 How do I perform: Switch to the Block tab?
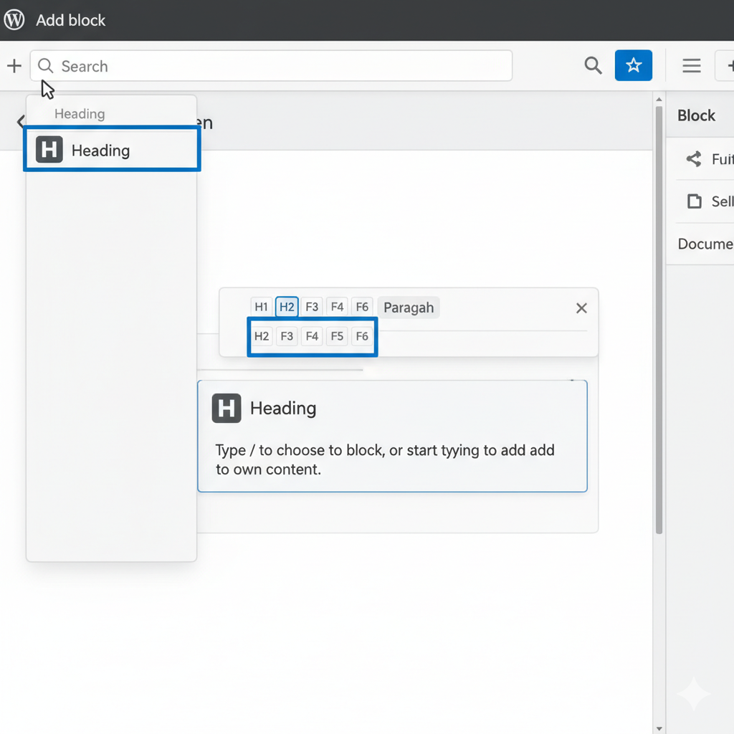[x=696, y=115]
